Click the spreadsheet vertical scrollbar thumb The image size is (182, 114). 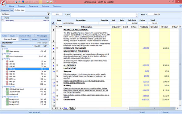[x=180, y=64]
